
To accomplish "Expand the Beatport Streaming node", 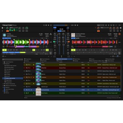I will pos(3,84).
